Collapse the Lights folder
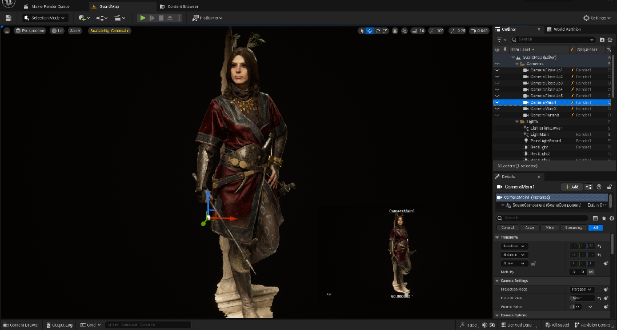Viewport: 617px width, 330px height. point(517,122)
